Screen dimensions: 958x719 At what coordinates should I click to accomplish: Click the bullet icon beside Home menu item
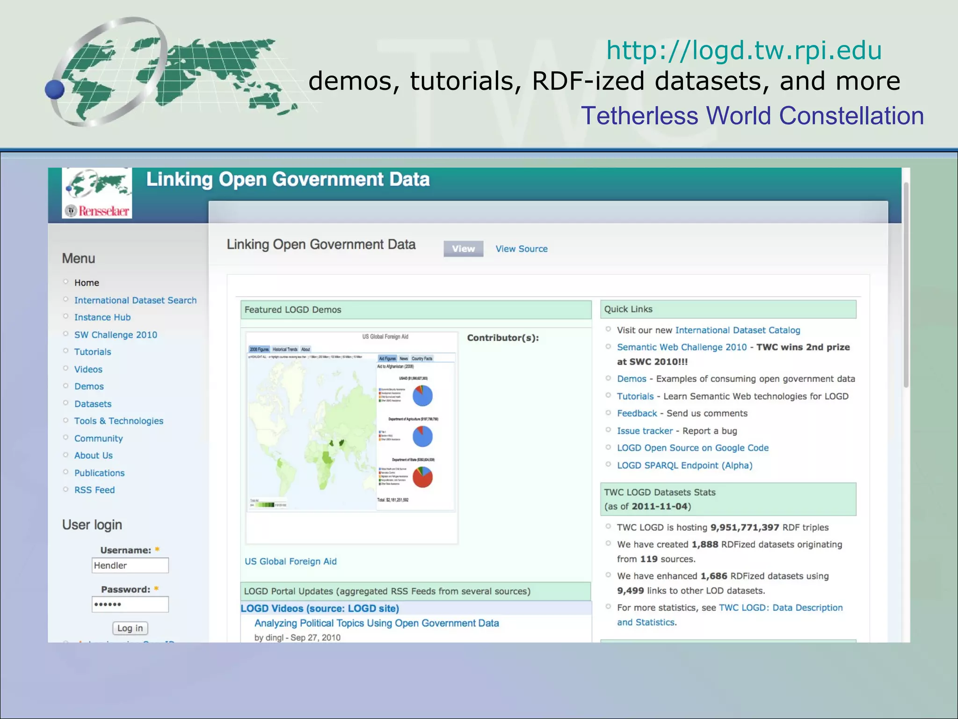coord(66,282)
